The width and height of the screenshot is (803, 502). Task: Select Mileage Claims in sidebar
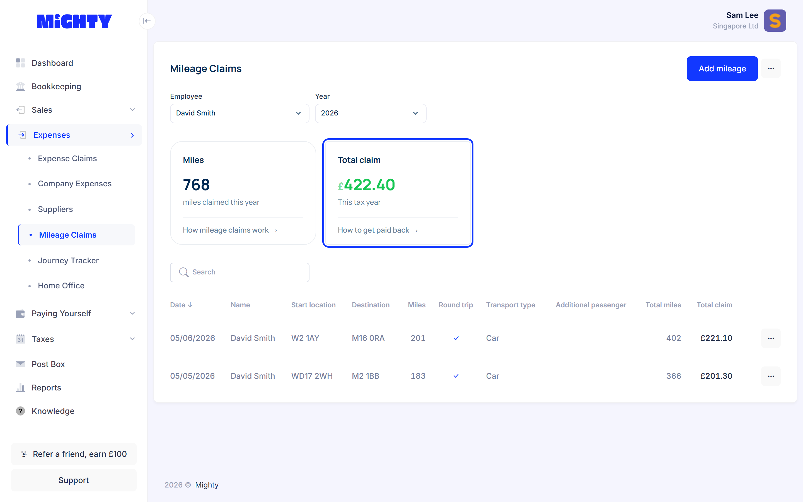click(76, 235)
